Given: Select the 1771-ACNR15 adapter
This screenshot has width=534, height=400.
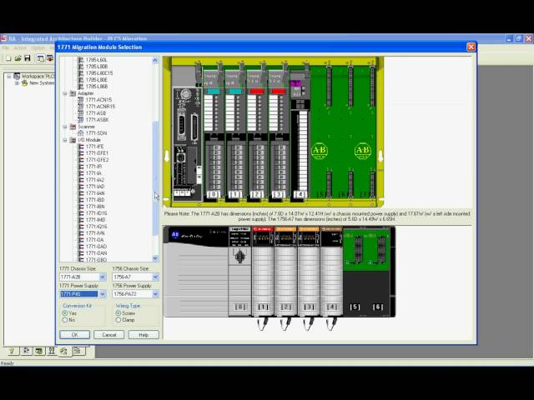Looking at the screenshot, I should click(x=100, y=107).
